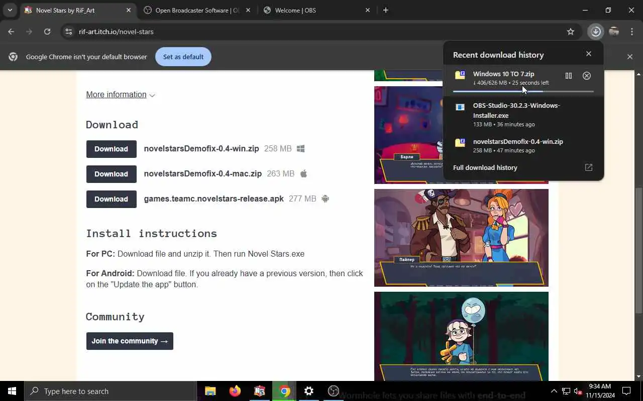This screenshot has width=643, height=401.
Task: Click the Windows platform icon
Action: click(x=301, y=149)
